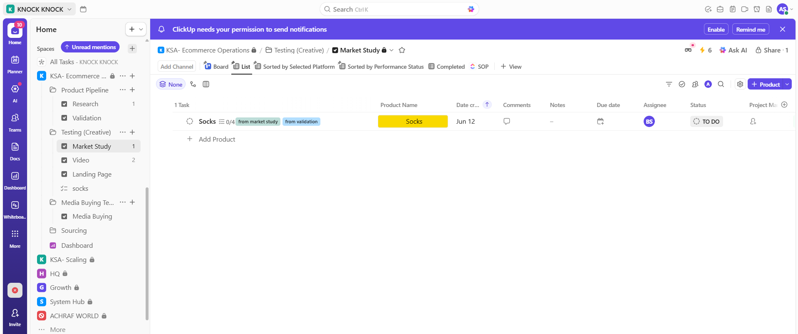Expand the Product button dropdown arrow
798x334 pixels.
(787, 84)
